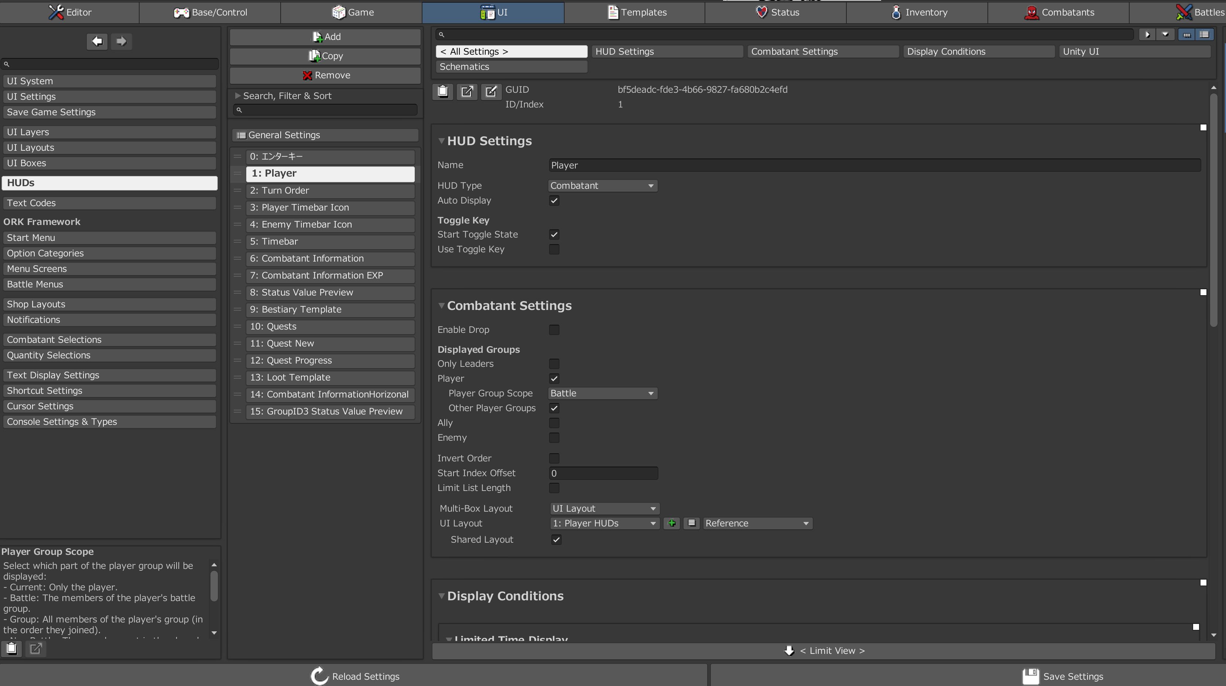Viewport: 1226px width, 686px height.
Task: Open the Player Group Scope dropdown
Action: (x=603, y=393)
